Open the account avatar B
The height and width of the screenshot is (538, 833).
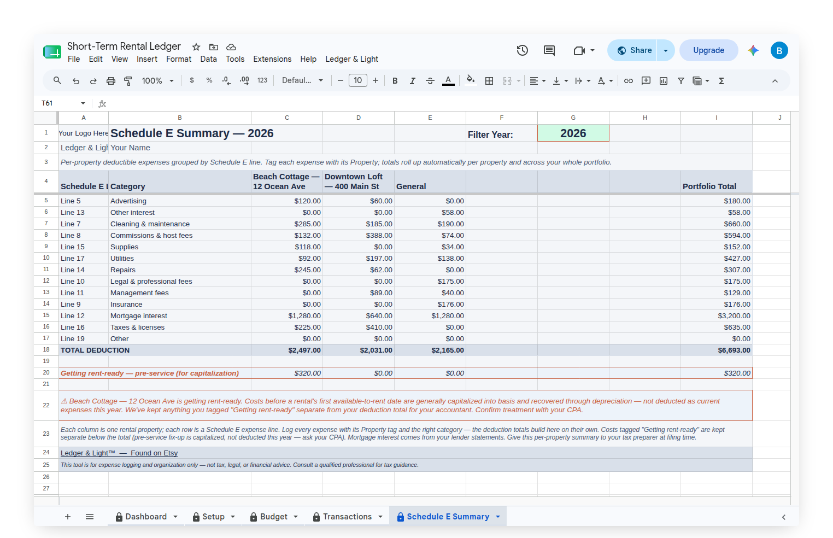(x=779, y=50)
